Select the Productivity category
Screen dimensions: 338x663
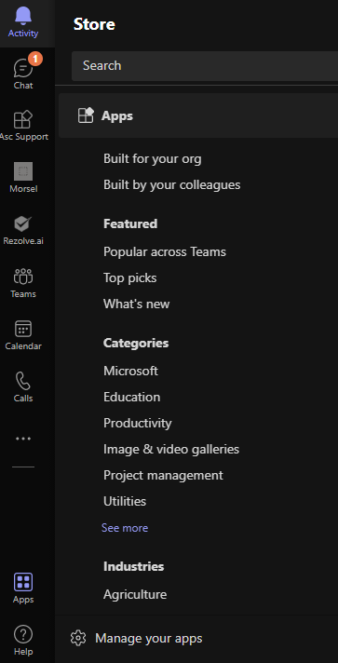pos(138,423)
